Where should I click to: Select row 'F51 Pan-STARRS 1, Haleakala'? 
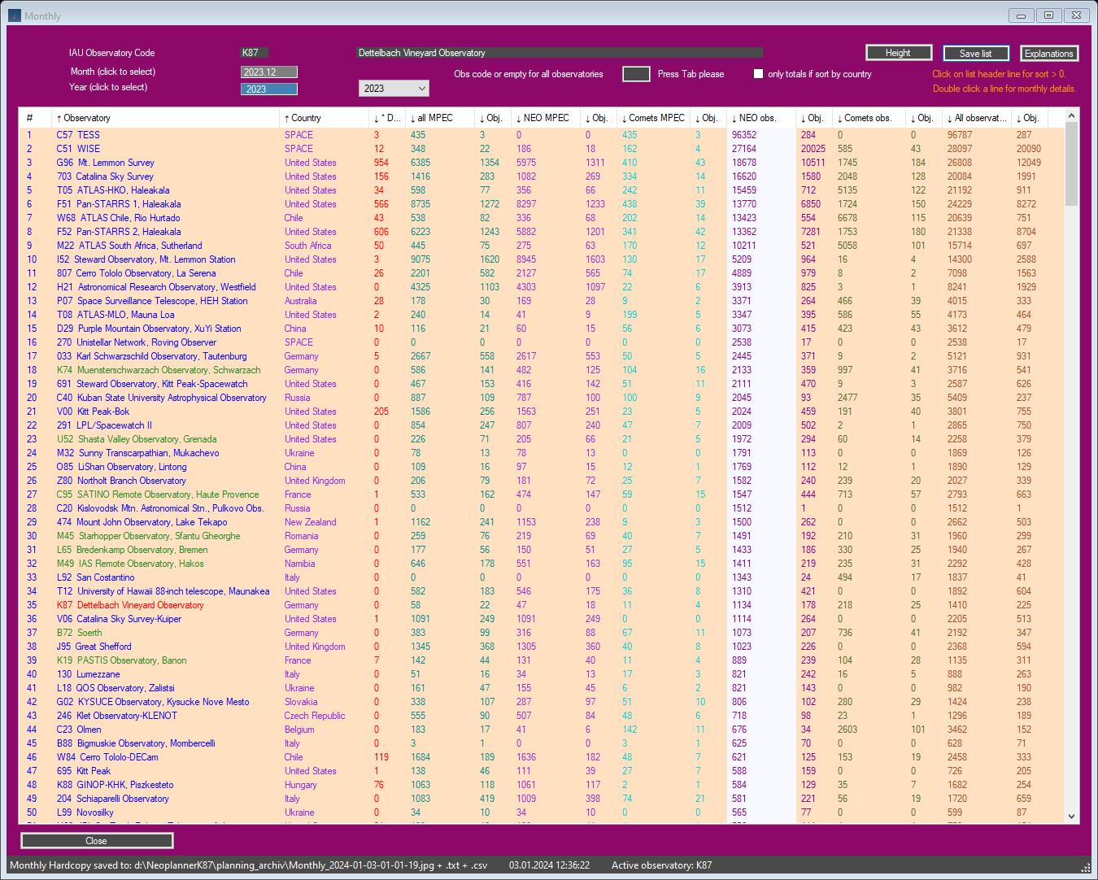coord(541,204)
